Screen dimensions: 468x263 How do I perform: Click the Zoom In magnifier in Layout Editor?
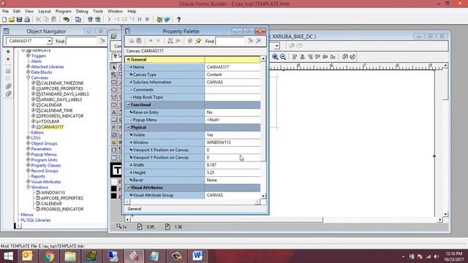[275, 57]
